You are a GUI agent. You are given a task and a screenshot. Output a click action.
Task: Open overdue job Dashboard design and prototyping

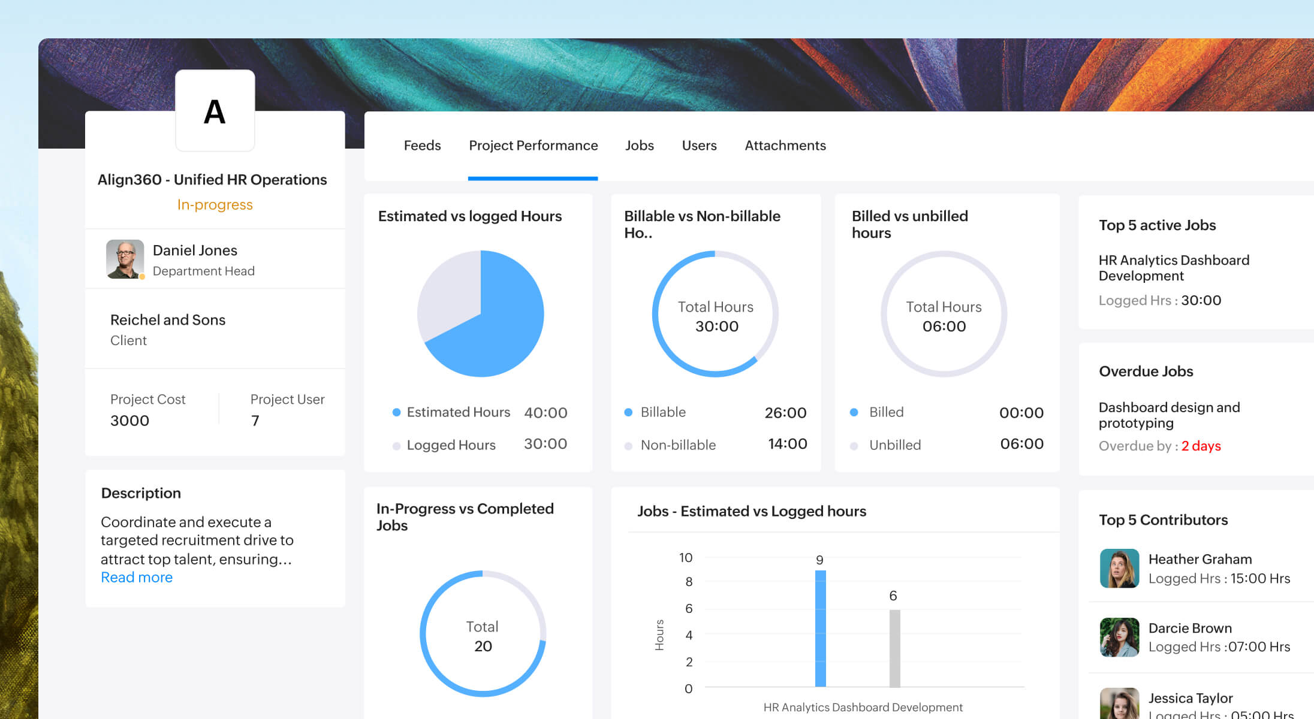pyautogui.click(x=1169, y=415)
